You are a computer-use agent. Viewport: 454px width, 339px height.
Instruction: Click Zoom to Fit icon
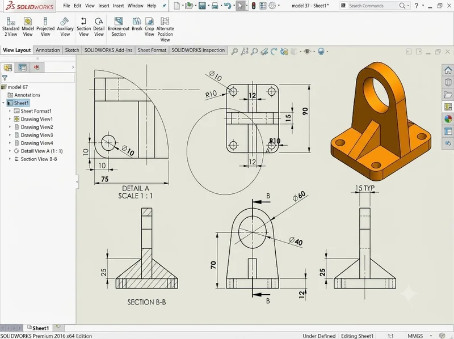click(x=234, y=52)
